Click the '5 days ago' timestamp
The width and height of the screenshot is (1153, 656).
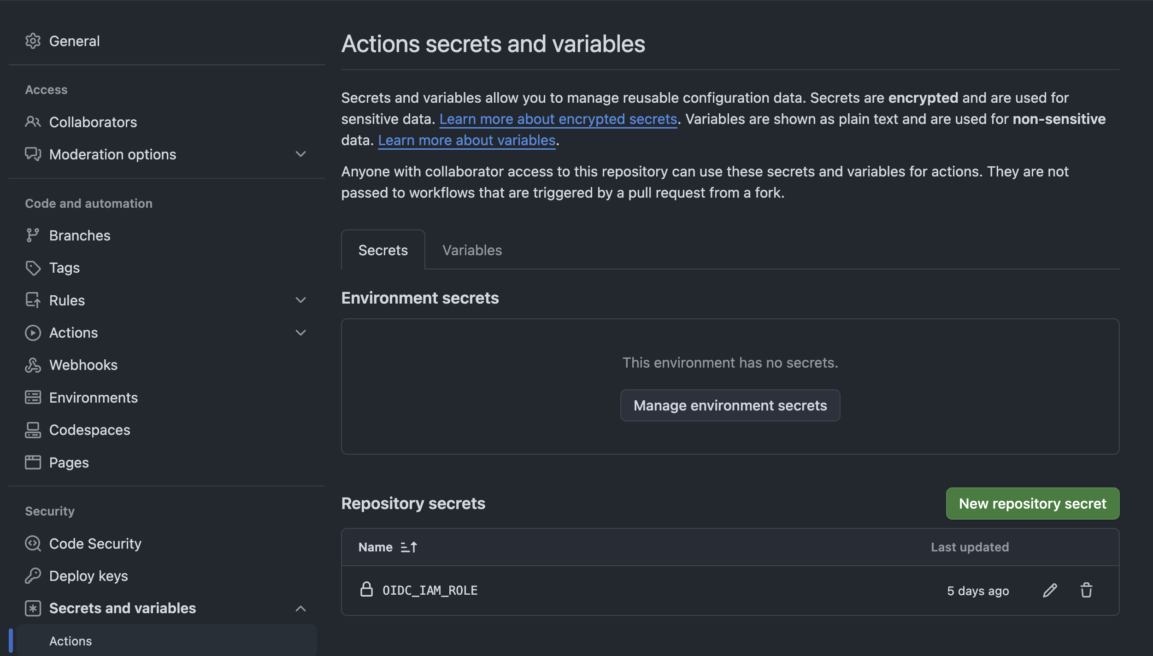pos(978,591)
